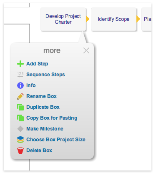Choose the Delete Box text entry
156x173 pixels.
pos(39,150)
